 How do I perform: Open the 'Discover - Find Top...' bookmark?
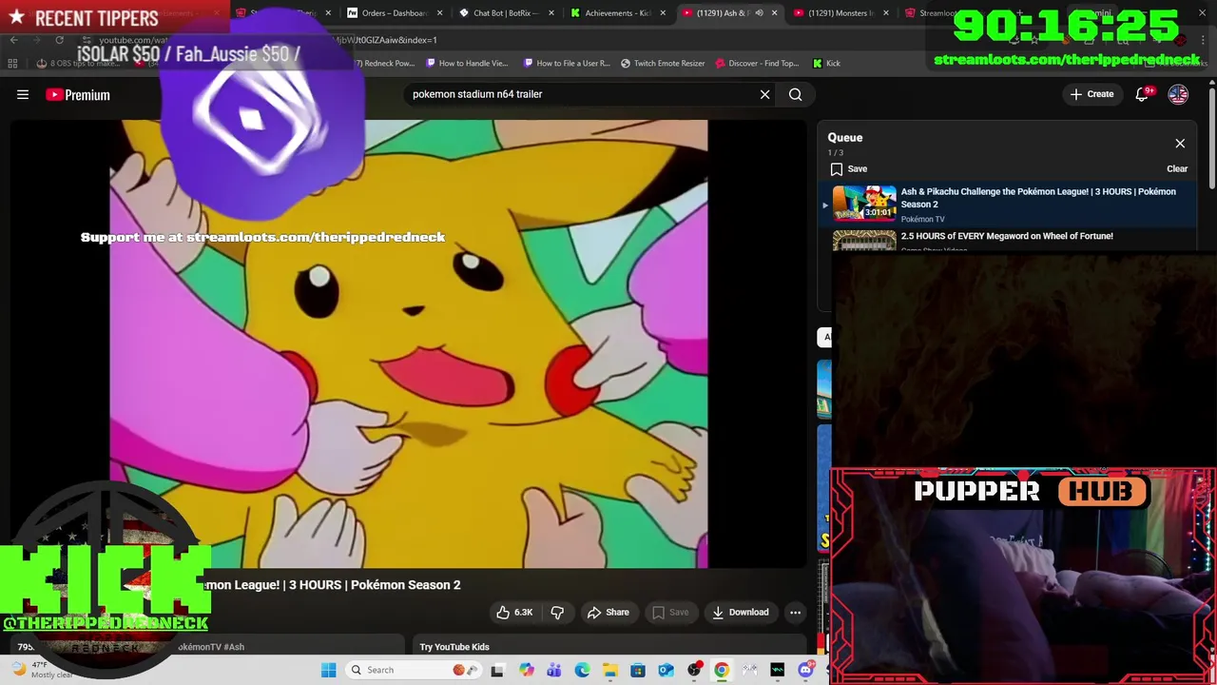[x=757, y=63]
